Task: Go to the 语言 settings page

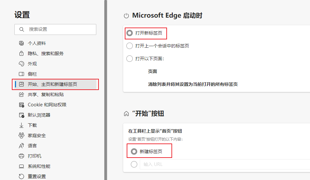Action: pyautogui.click(x=32, y=146)
